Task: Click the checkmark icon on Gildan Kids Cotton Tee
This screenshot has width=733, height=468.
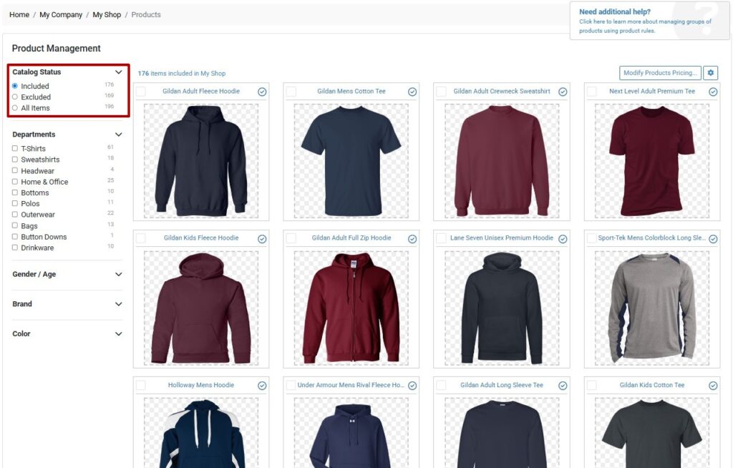Action: (x=713, y=386)
